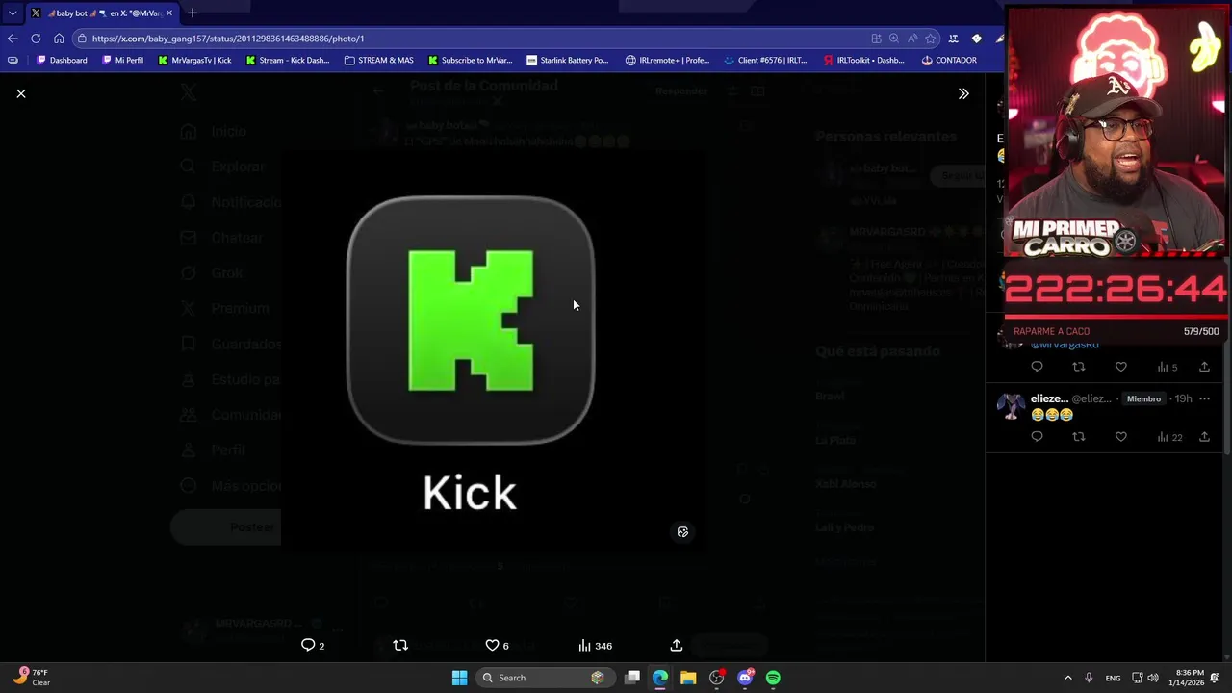The width and height of the screenshot is (1232, 693).
Task: Open the weather widget showing 76°F
Action: 31,678
